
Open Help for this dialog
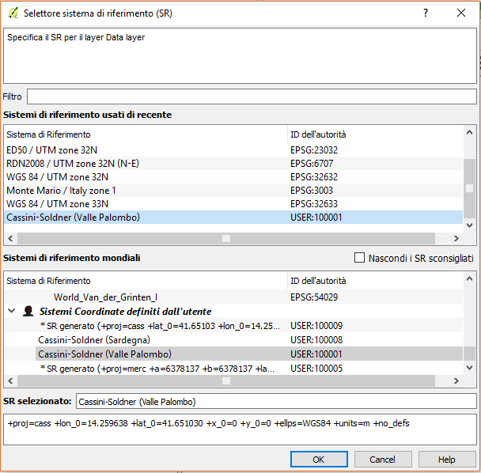pos(446,460)
